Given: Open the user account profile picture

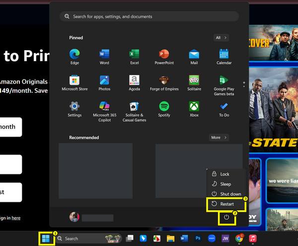Looking at the screenshot, I should pyautogui.click(x=74, y=217).
